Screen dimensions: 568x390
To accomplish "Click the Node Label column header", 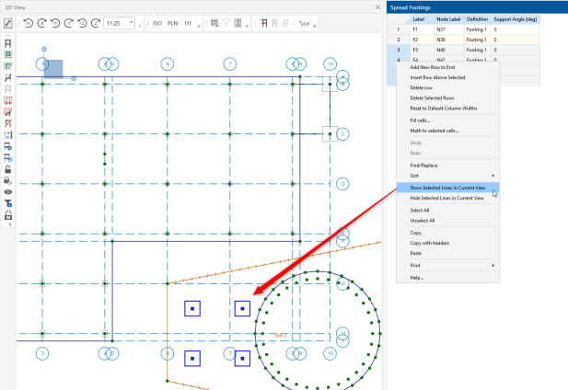I will point(447,18).
